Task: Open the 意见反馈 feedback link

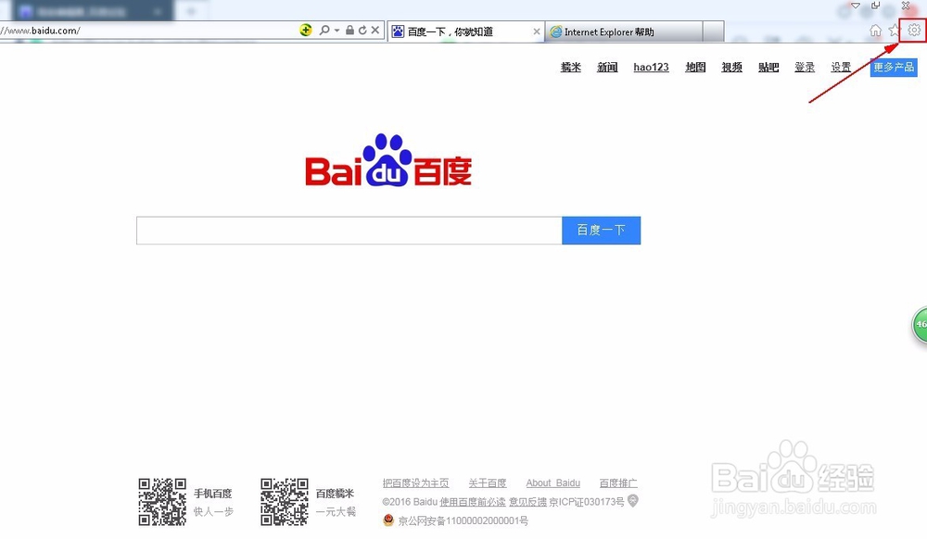Action: tap(528, 502)
